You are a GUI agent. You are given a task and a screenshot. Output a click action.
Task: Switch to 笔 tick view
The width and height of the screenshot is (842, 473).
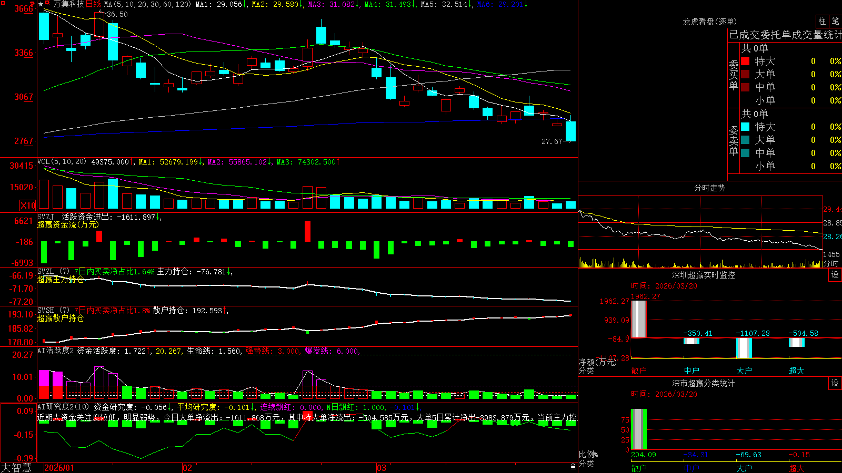pos(835,21)
